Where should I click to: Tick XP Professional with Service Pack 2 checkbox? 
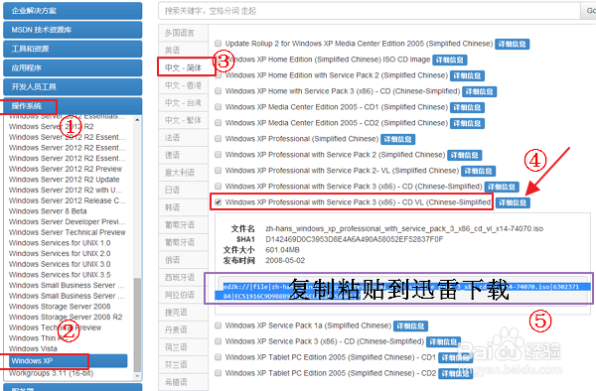point(219,155)
